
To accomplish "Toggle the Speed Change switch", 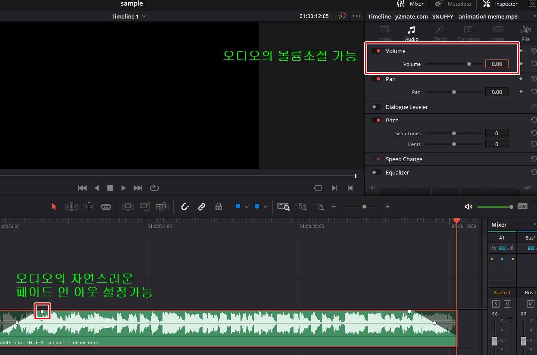I will [376, 159].
